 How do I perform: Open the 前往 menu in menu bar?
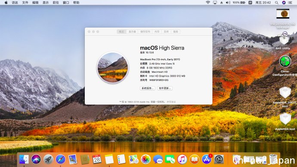56,3
